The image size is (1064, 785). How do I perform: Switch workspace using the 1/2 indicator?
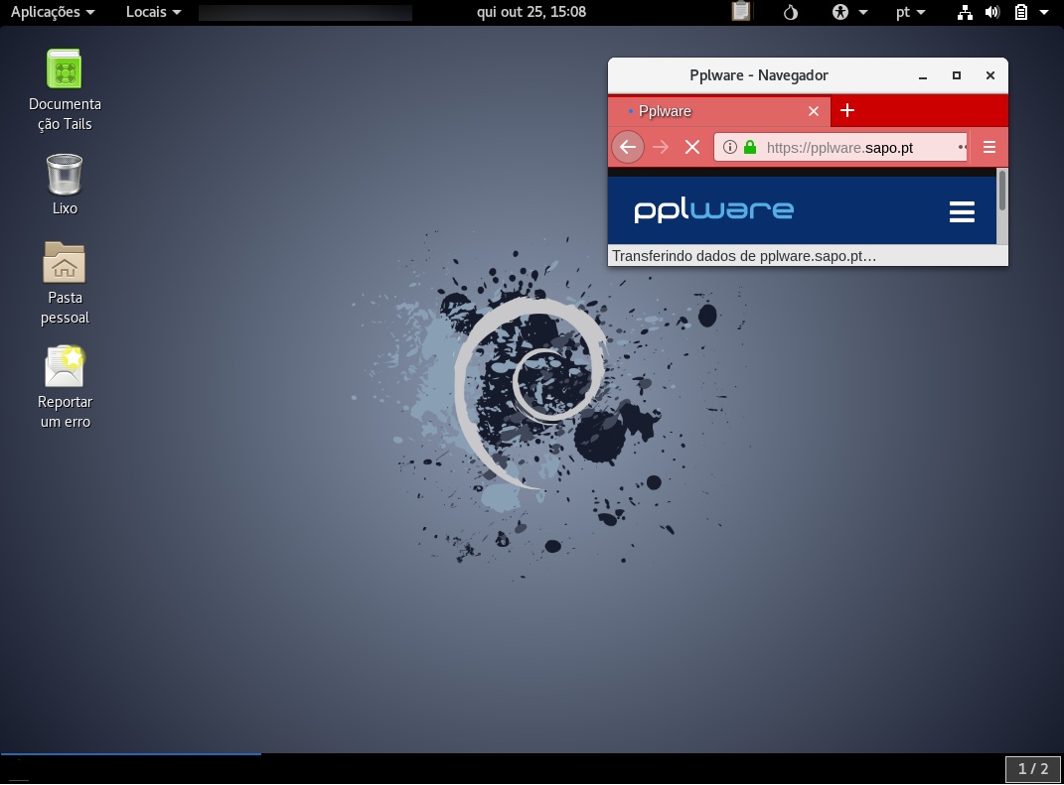pyautogui.click(x=1033, y=768)
